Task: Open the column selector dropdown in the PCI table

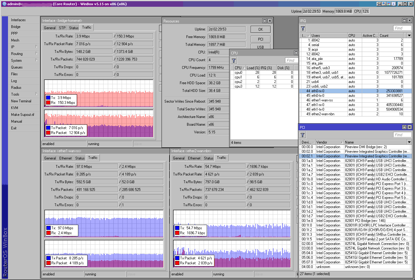Action: (409, 142)
